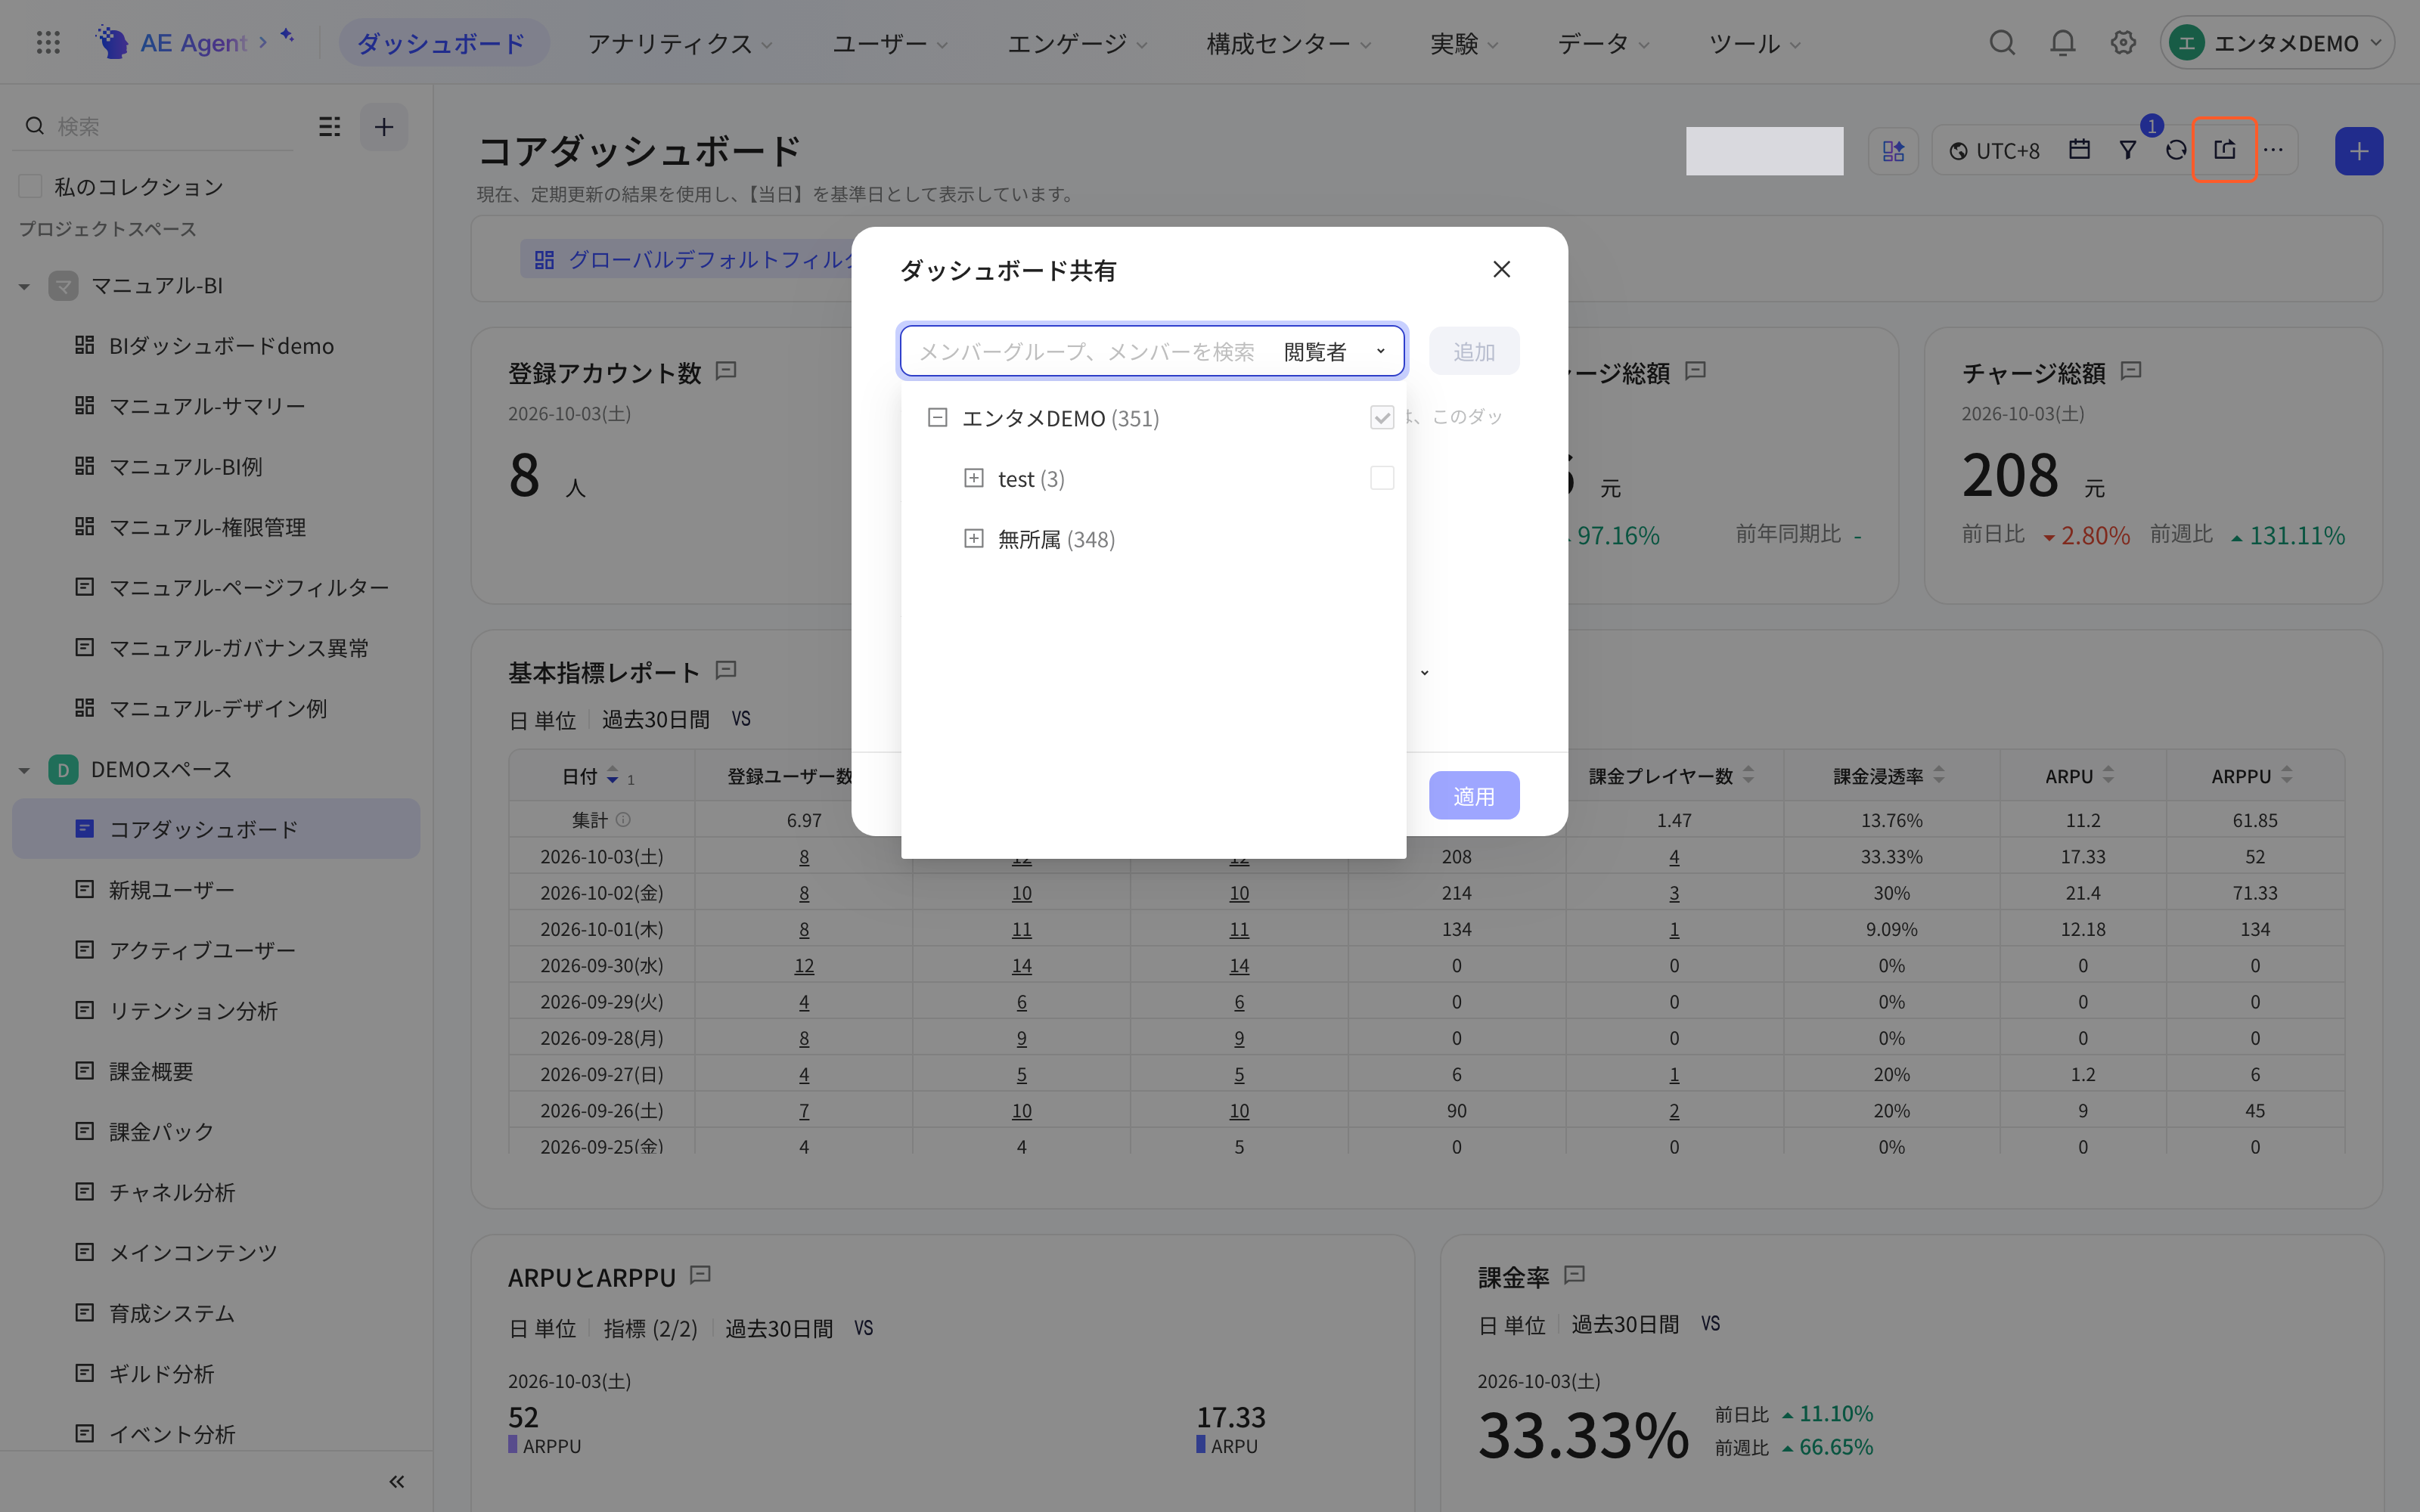Expand the test (3) group node
The height and width of the screenshot is (1512, 2420).
click(x=973, y=478)
